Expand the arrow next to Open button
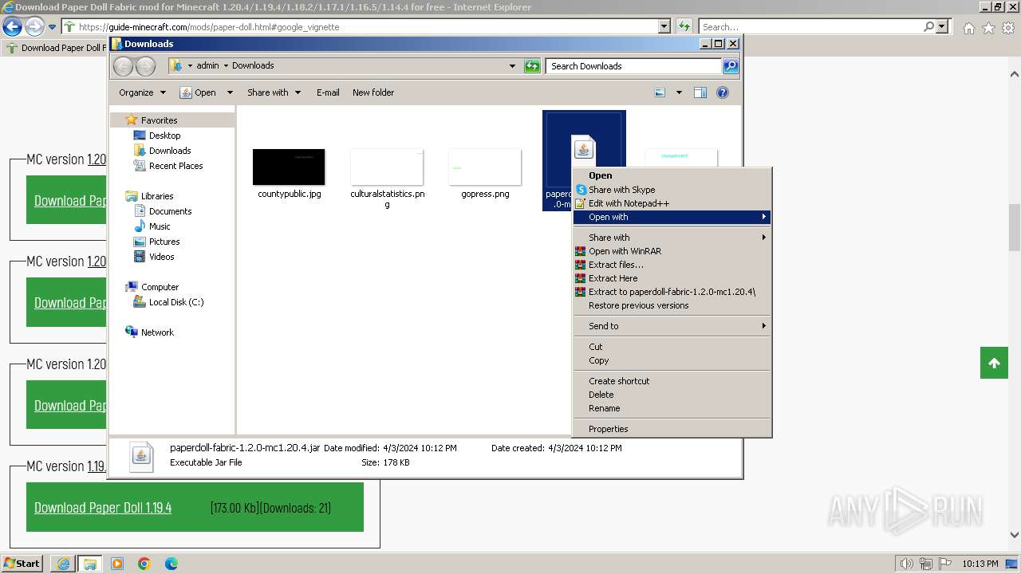The width and height of the screenshot is (1021, 574). [230, 92]
